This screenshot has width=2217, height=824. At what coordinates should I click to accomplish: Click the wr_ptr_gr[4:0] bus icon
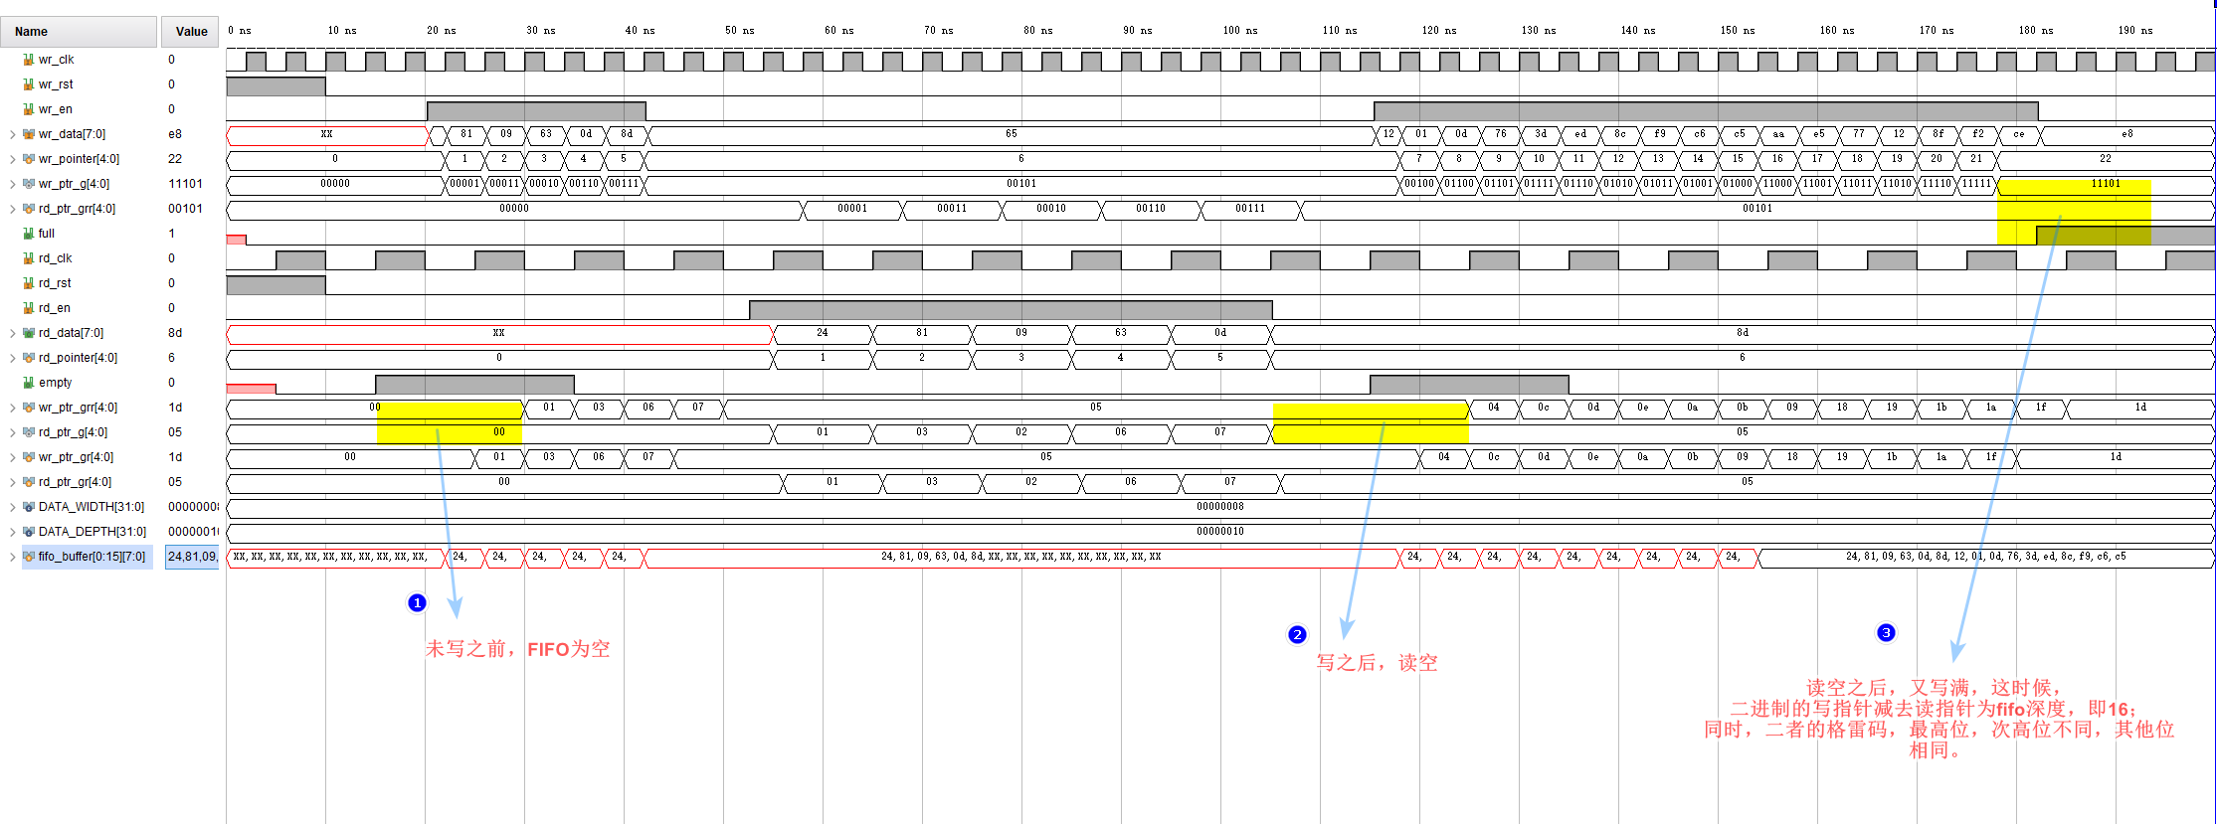[29, 457]
